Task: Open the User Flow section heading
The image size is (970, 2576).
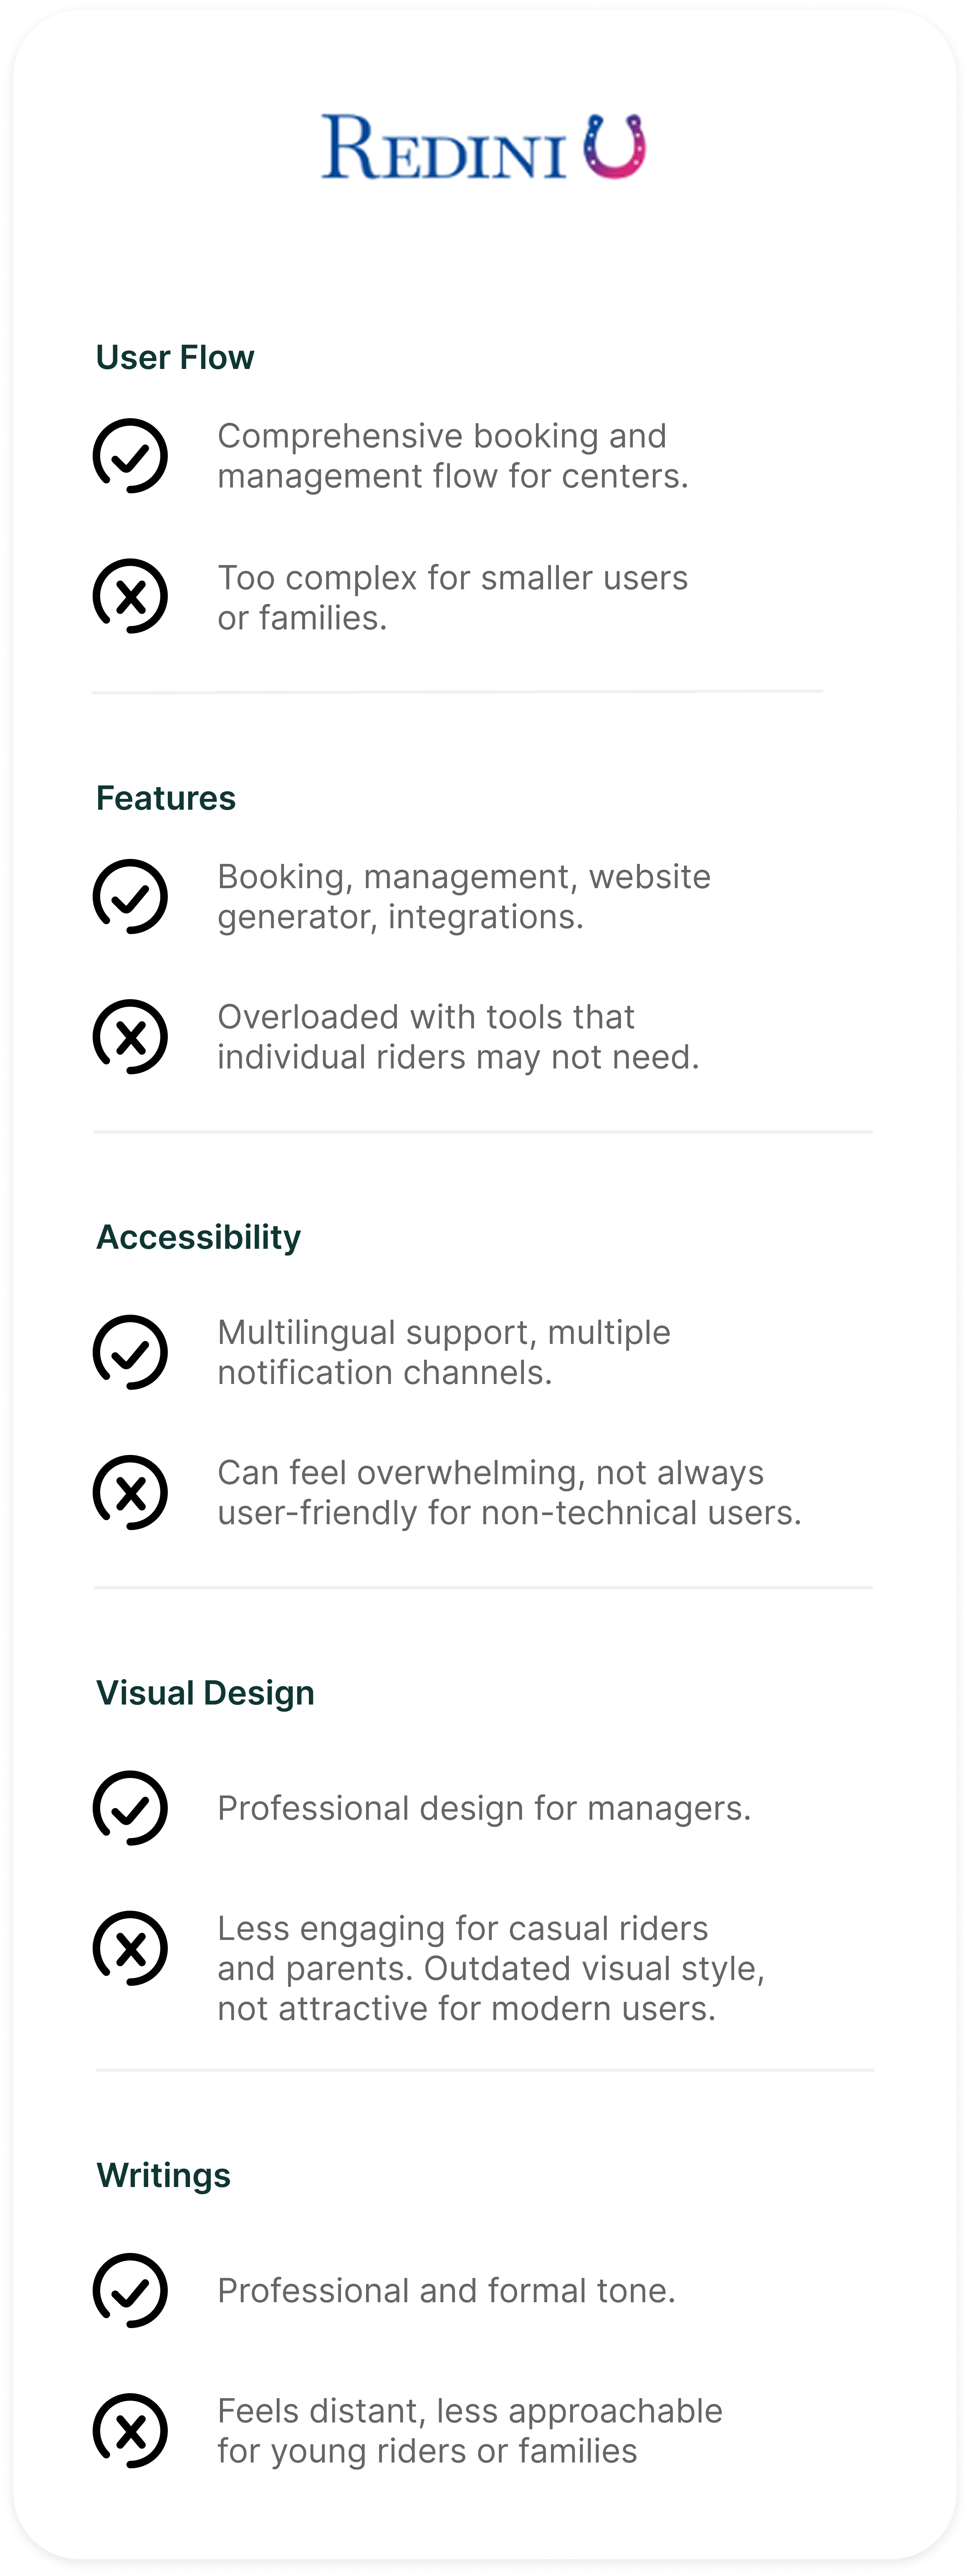Action: point(175,357)
